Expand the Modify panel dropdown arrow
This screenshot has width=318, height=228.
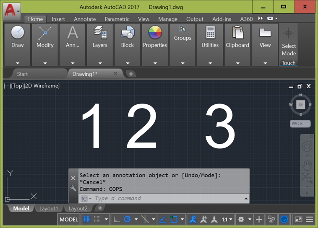[x=45, y=63]
